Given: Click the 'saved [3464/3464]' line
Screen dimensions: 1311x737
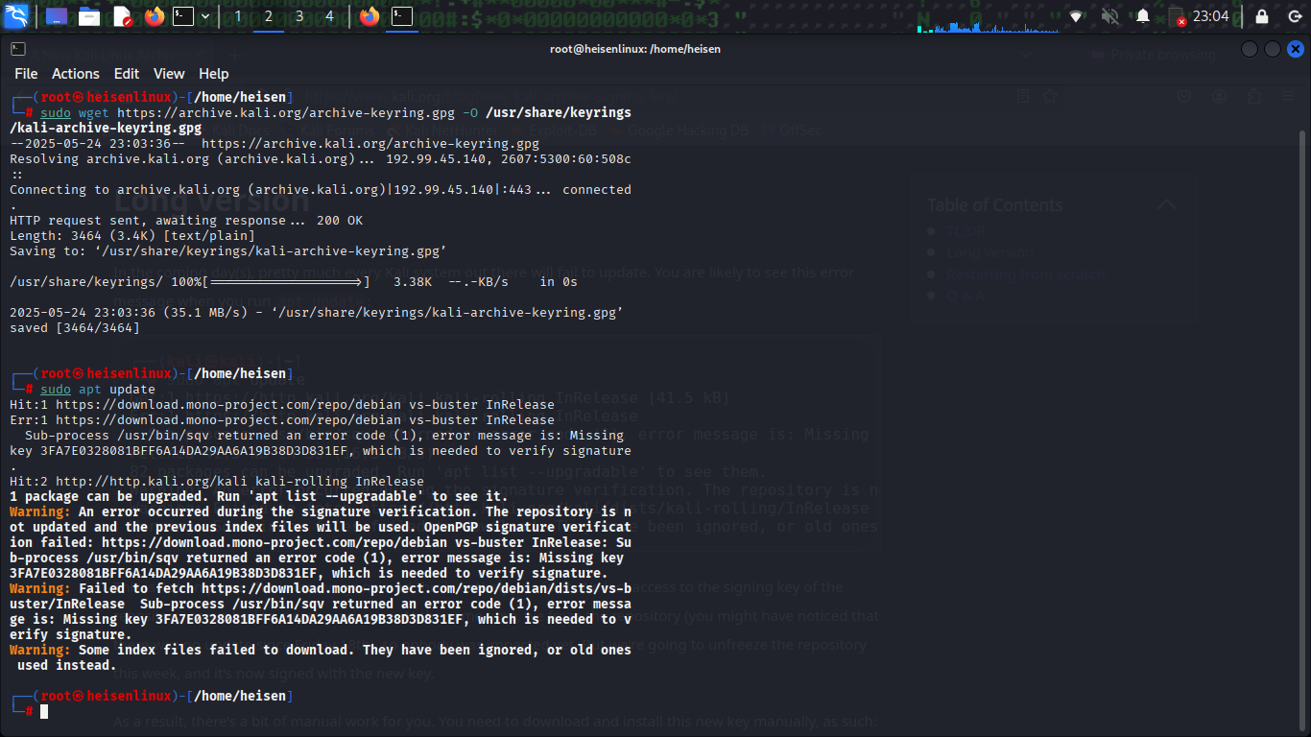Looking at the screenshot, I should (75, 327).
